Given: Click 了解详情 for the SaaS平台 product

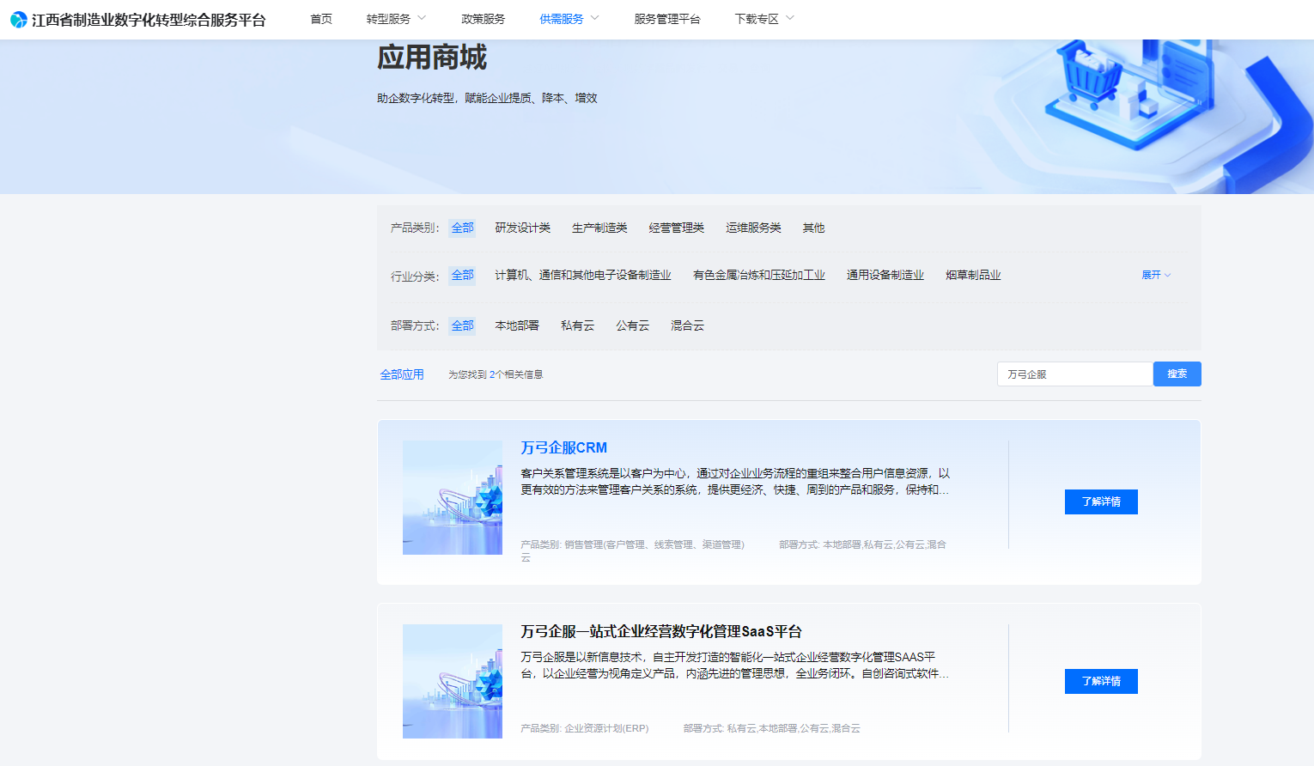Looking at the screenshot, I should pyautogui.click(x=1100, y=681).
